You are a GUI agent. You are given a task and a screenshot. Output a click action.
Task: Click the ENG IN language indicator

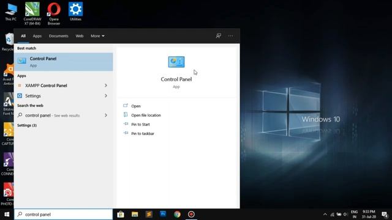click(x=354, y=215)
